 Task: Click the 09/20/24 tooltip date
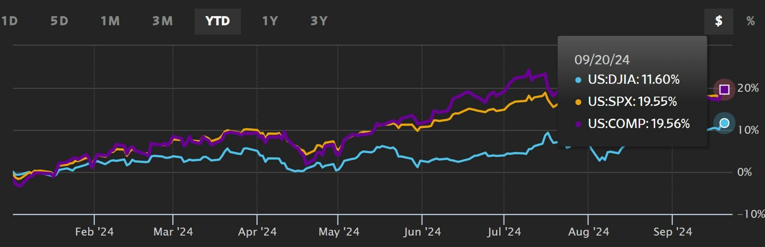pos(602,60)
